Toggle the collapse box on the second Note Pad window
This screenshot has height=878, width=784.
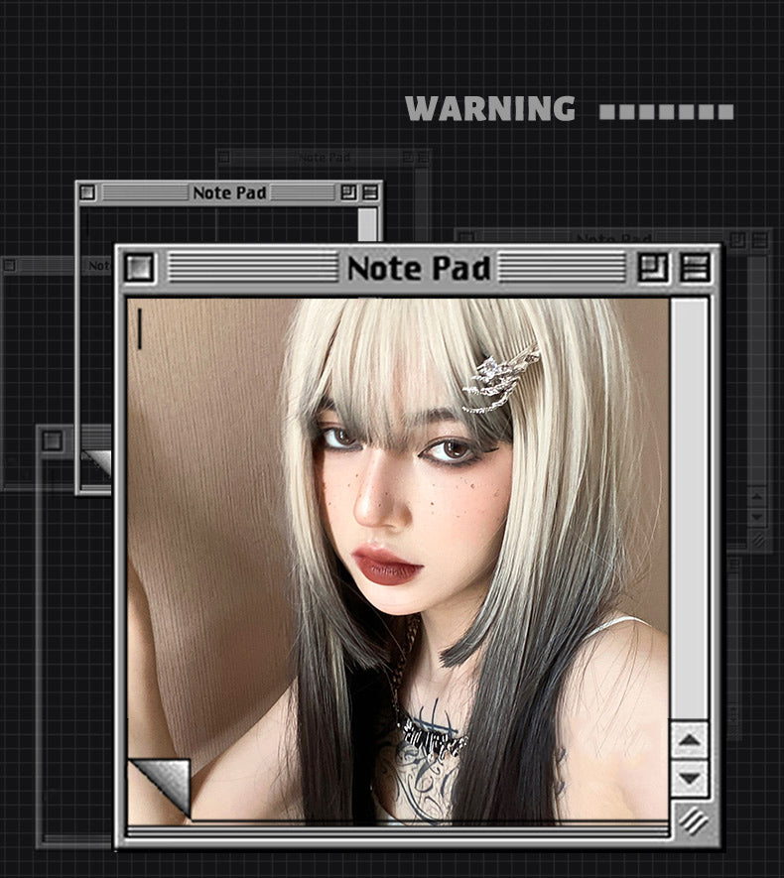point(370,192)
